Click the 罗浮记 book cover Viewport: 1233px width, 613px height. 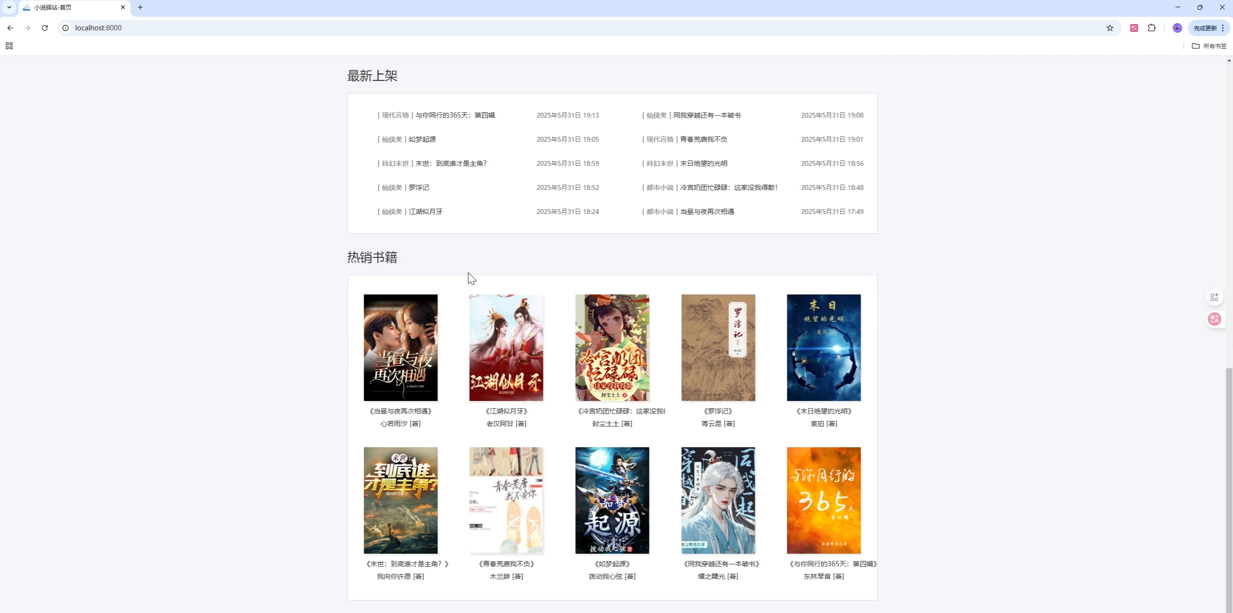click(x=718, y=347)
